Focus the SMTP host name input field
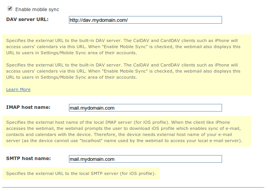 click(145, 159)
